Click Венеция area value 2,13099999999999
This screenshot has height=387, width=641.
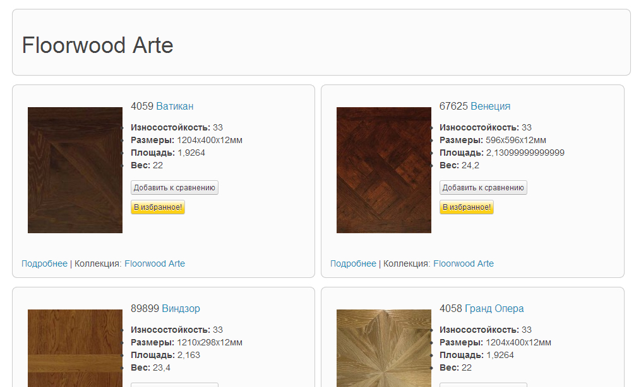(525, 153)
